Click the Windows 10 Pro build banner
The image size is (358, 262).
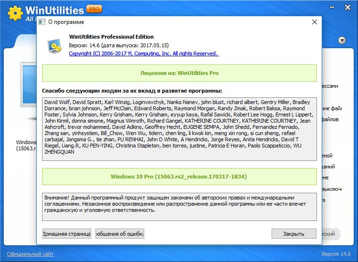point(179,177)
